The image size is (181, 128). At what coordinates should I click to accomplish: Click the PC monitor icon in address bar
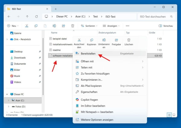[x=46, y=17]
